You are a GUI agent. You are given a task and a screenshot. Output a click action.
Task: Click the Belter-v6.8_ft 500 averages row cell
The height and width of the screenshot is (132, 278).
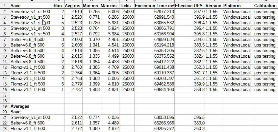[x=31, y=123]
